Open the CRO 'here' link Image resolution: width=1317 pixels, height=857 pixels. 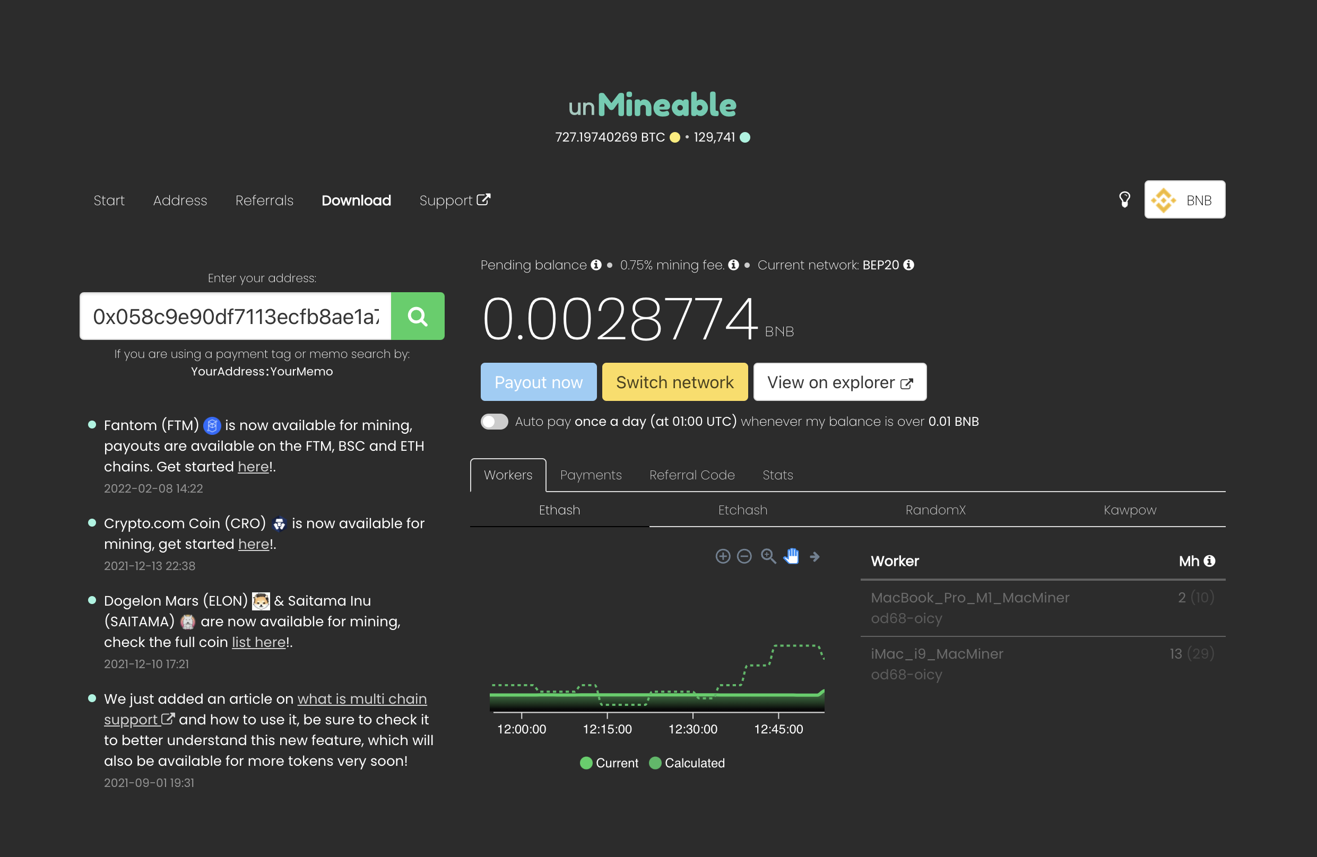254,544
